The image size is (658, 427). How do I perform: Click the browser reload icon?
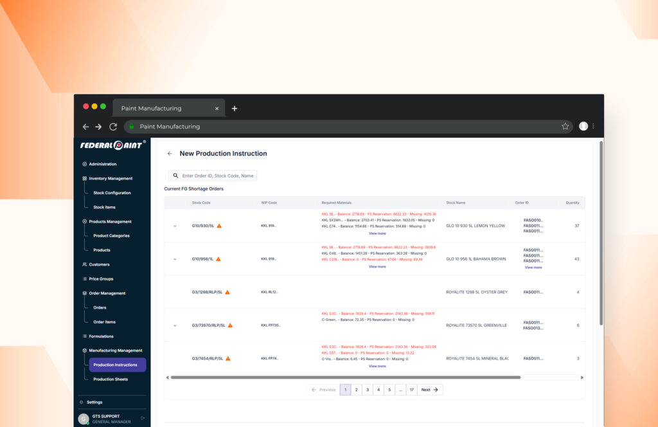113,127
